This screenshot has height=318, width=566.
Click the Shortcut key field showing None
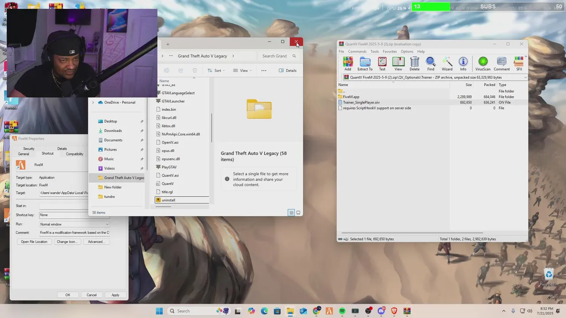point(74,215)
